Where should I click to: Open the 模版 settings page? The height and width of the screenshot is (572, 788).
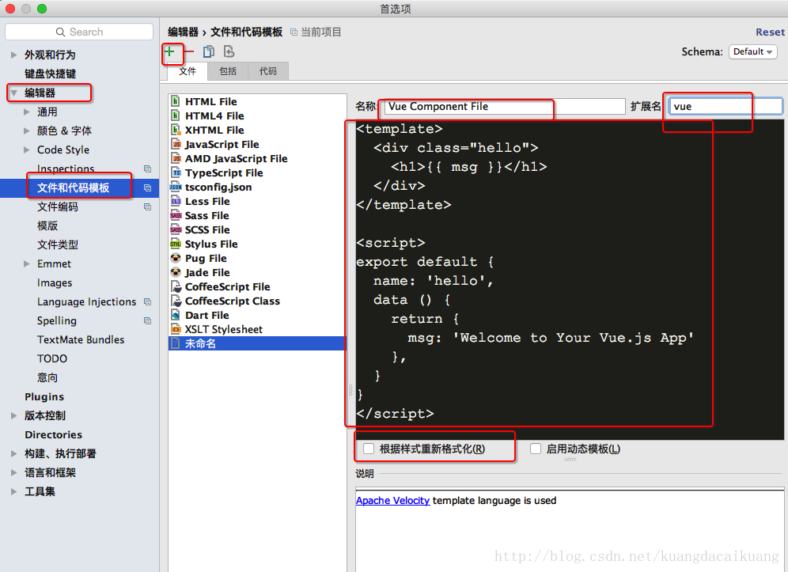click(x=47, y=225)
